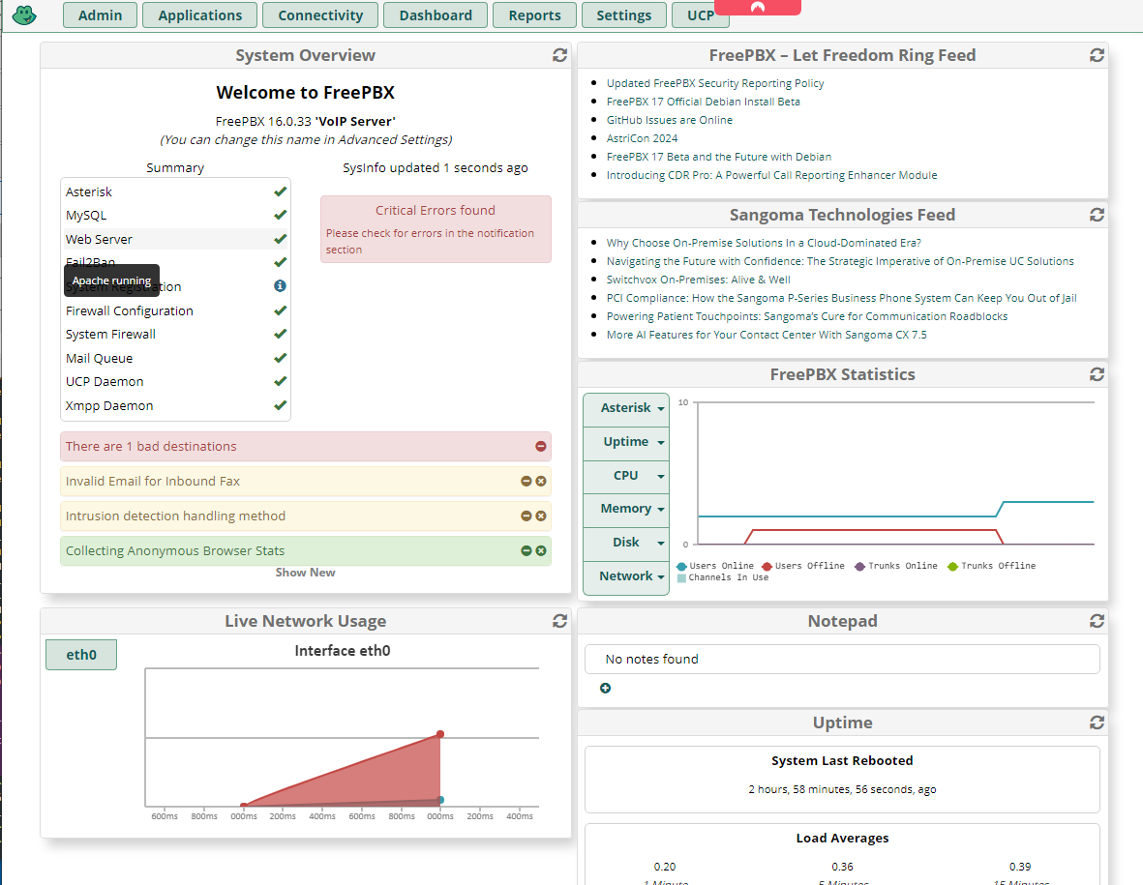Screen dimensions: 1143x885
Task: Click the Asterisk status checkmark
Action: 280,192
